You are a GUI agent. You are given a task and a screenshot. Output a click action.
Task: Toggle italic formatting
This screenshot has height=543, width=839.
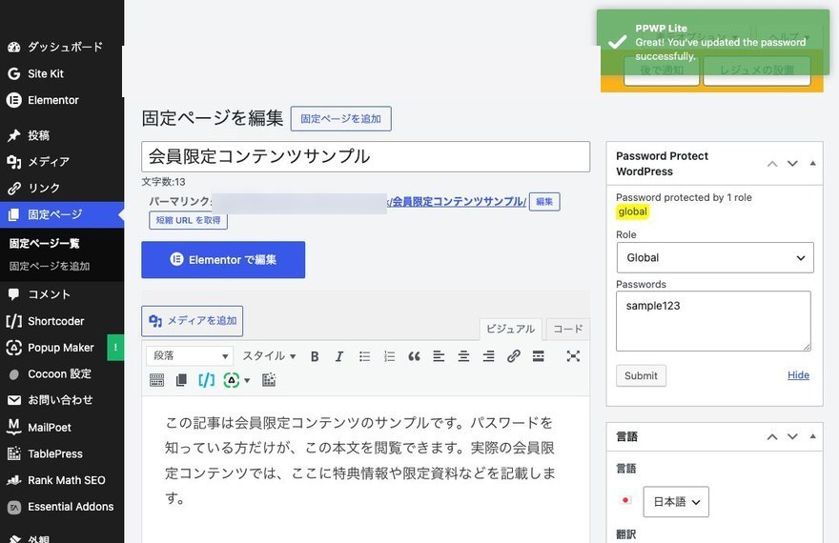click(339, 356)
